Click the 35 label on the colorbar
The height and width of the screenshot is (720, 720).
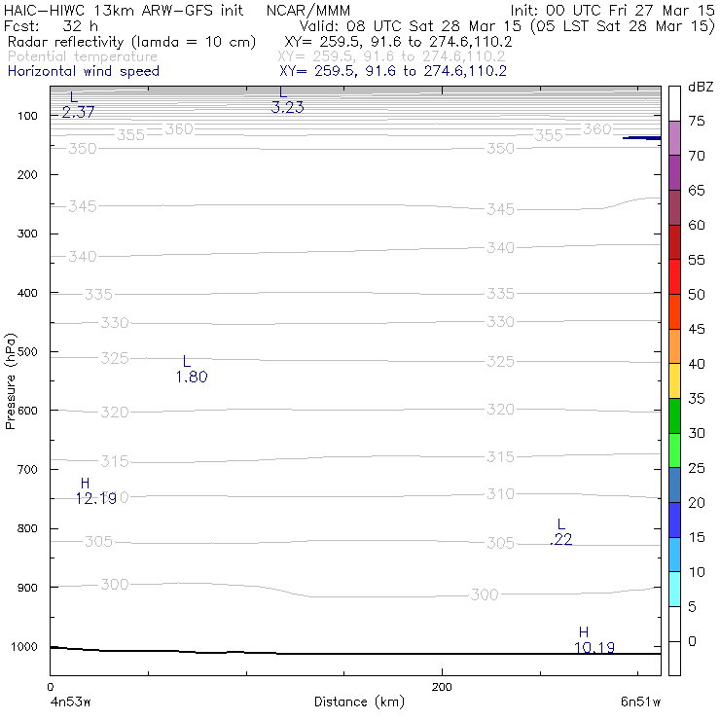click(696, 399)
